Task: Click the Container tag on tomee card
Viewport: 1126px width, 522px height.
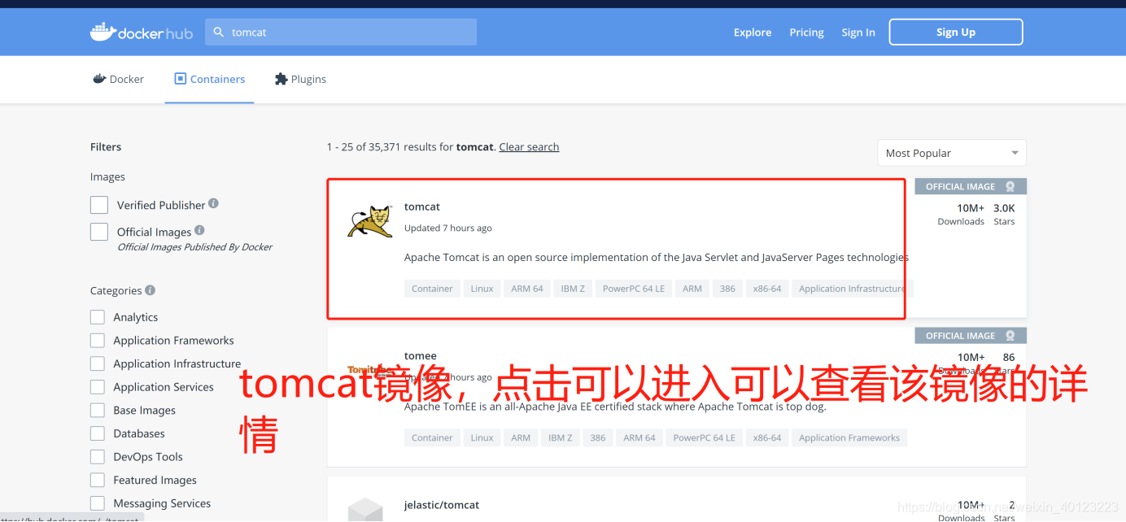Action: (x=432, y=437)
